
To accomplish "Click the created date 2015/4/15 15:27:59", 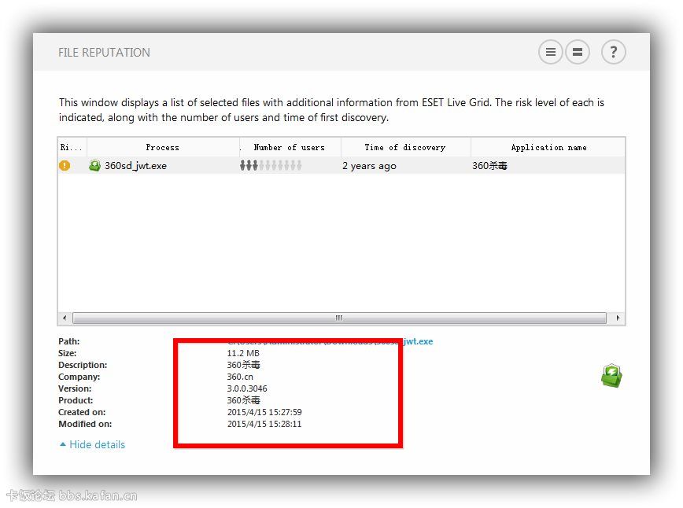I will tap(264, 412).
